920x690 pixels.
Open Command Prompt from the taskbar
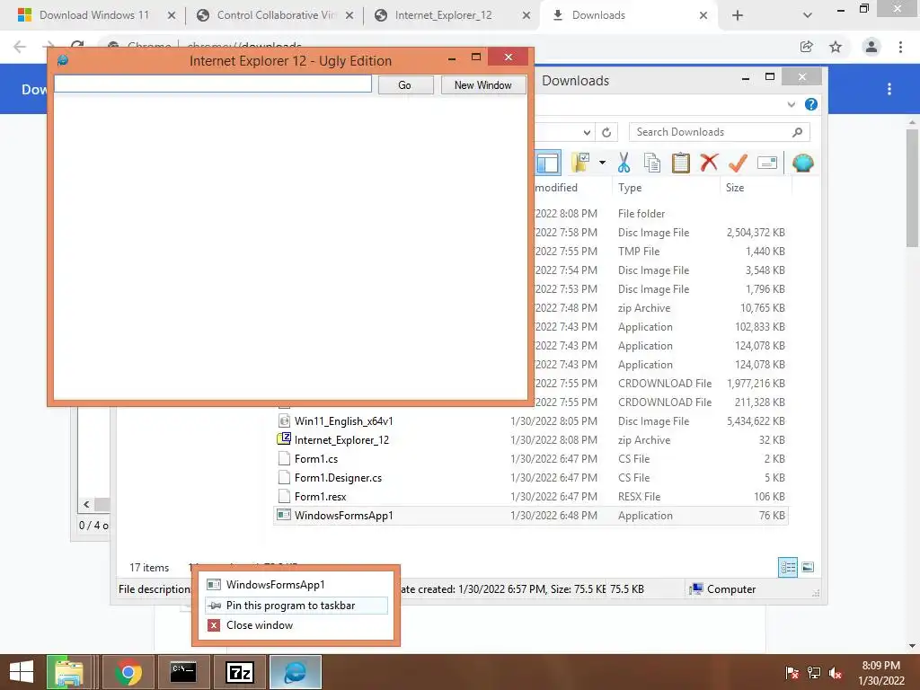(183, 672)
